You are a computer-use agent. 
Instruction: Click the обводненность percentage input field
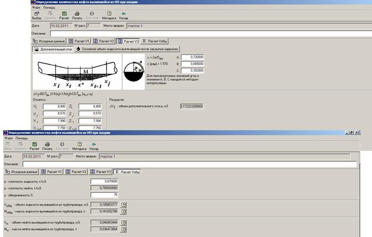[x=105, y=194]
